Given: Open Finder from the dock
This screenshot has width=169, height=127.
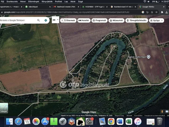Looking at the screenshot, I should [10, 121].
